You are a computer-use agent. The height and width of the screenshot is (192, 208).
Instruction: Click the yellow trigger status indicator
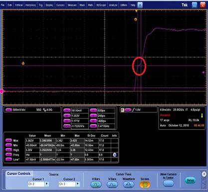[x=202, y=115]
